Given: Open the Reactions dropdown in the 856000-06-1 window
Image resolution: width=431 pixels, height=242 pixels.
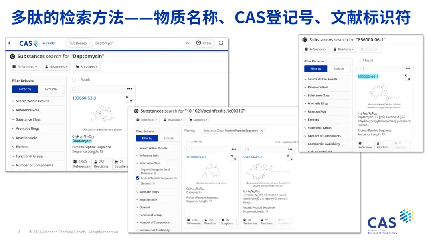Looking at the screenshot, I should point(344,49).
